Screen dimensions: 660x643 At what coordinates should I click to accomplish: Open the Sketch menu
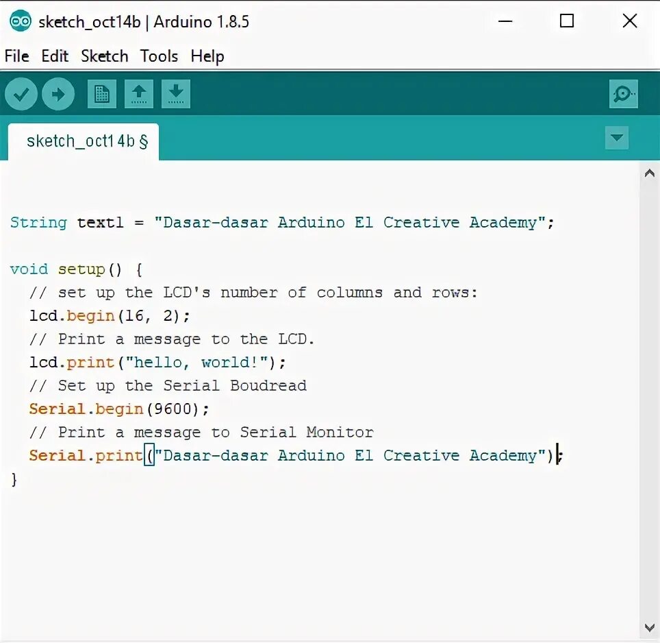point(104,56)
